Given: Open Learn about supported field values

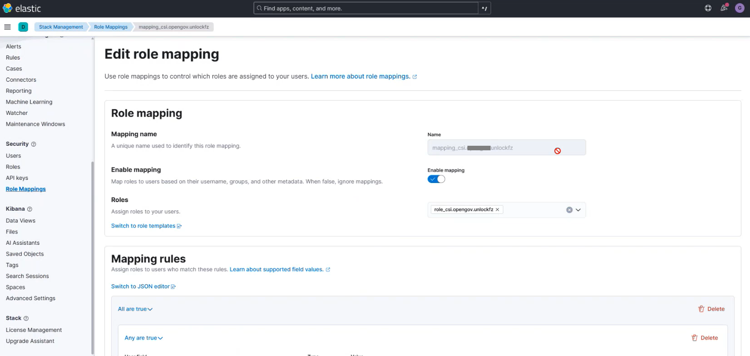Looking at the screenshot, I should (280, 269).
